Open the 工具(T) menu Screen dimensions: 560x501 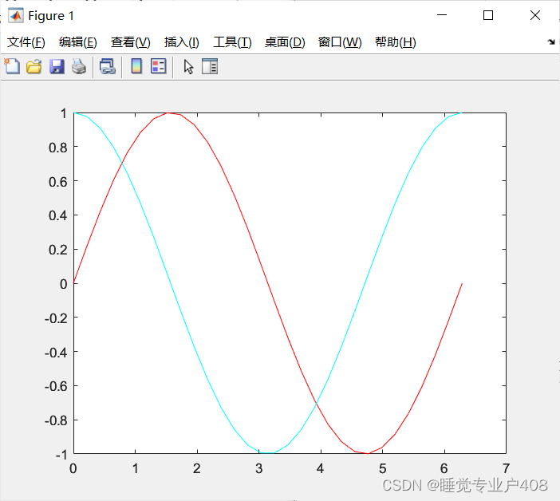point(232,42)
